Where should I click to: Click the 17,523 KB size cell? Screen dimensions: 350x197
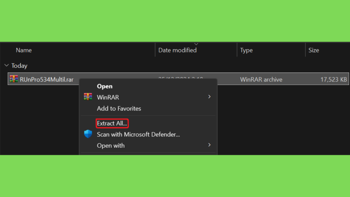click(334, 79)
